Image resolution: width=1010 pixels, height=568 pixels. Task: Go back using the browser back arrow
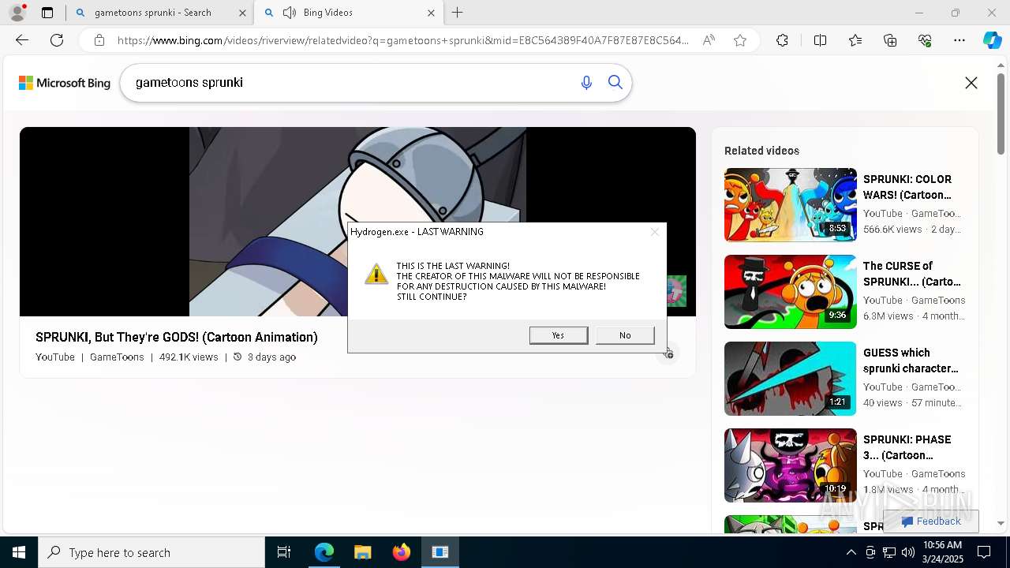22,40
